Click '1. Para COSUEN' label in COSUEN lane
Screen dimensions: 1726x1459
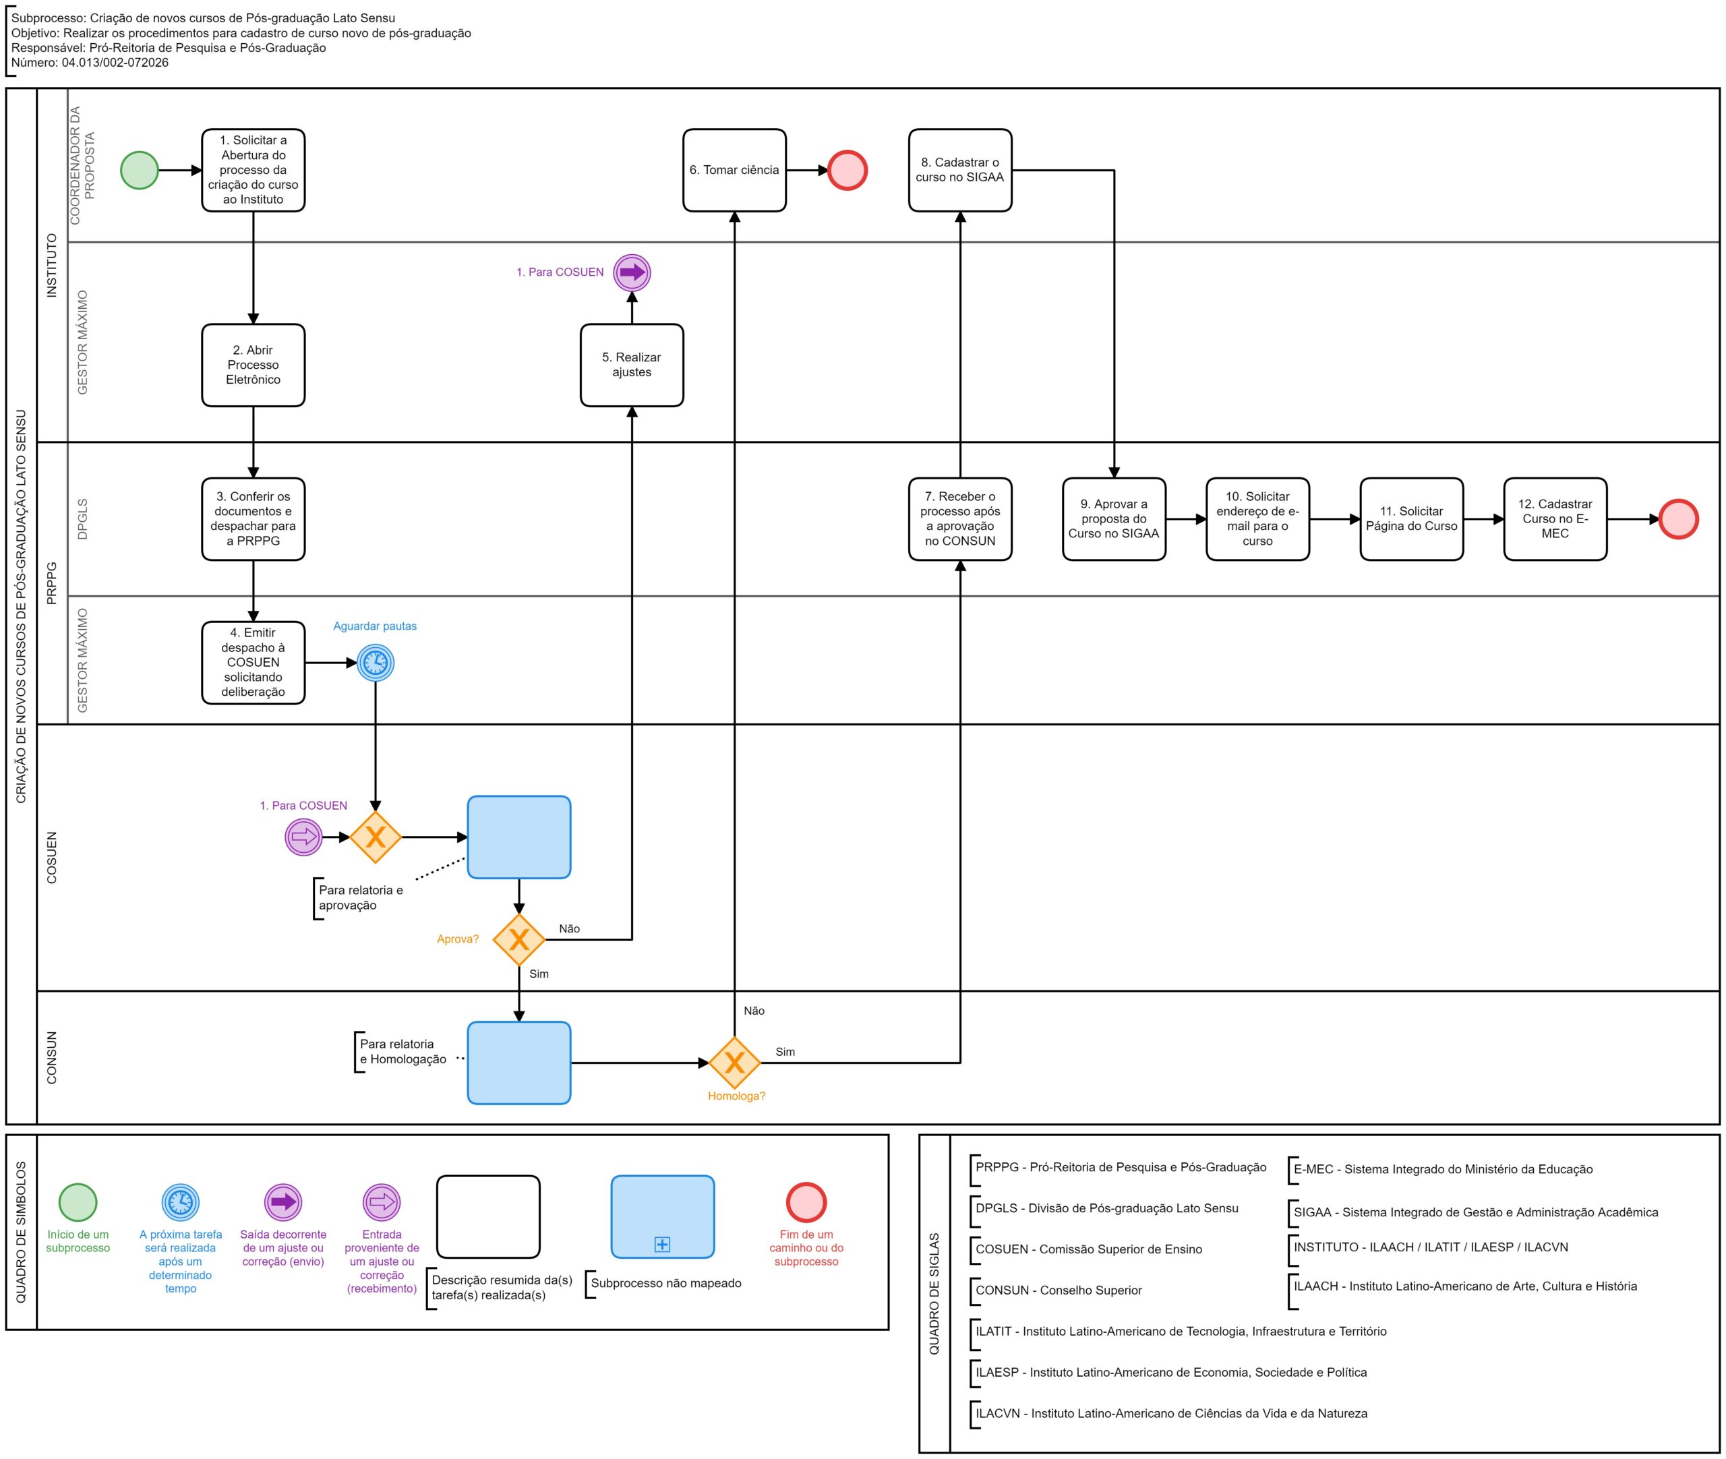303,806
